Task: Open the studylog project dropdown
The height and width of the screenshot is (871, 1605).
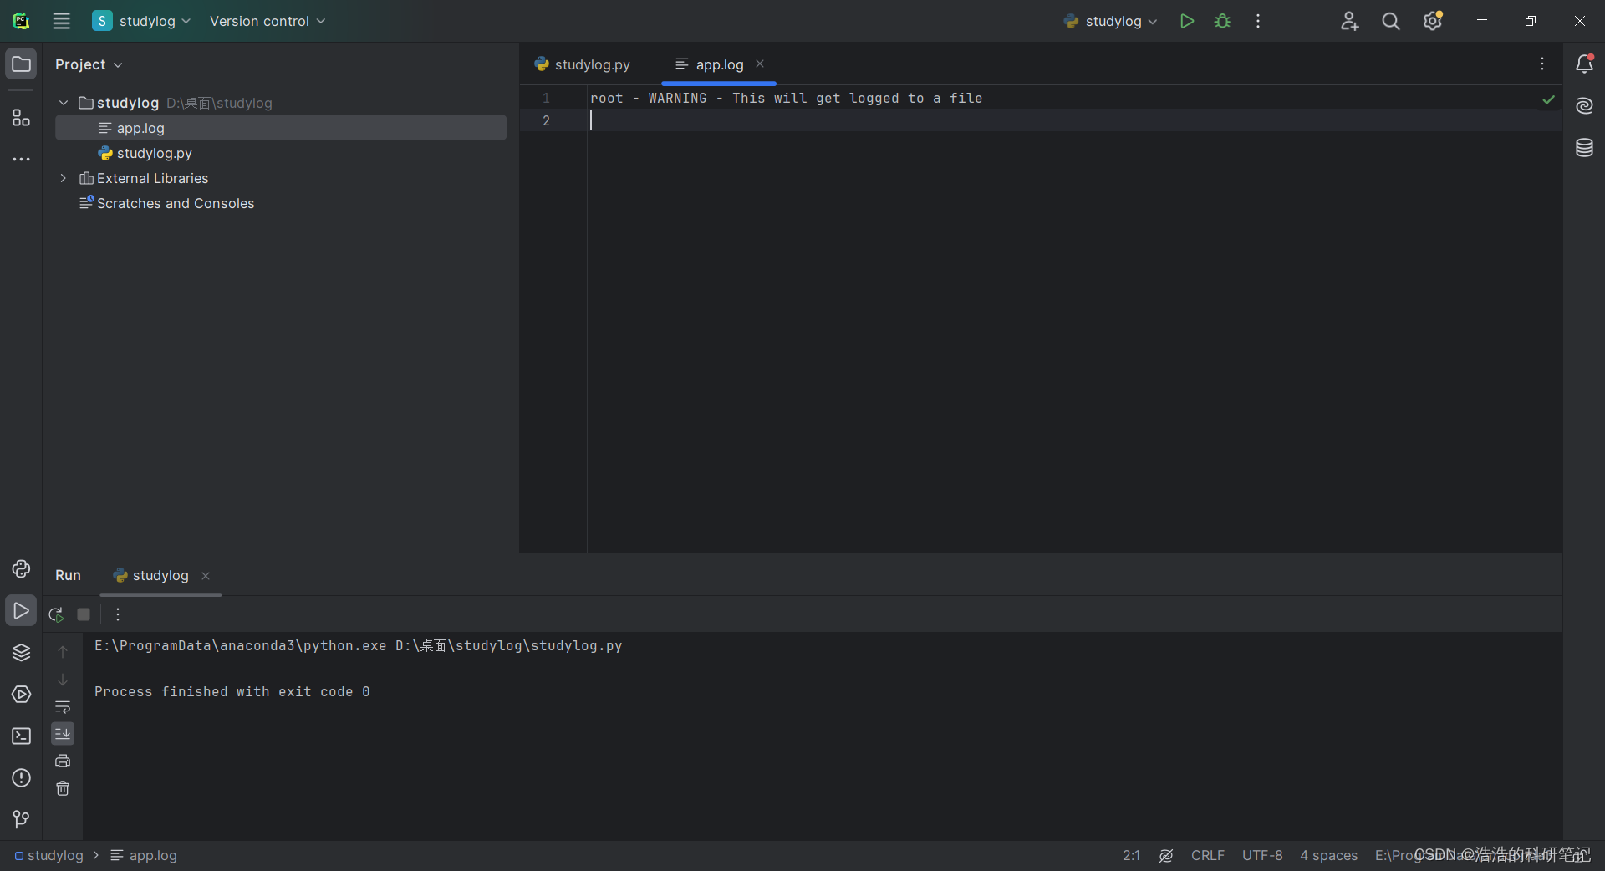Action: (x=141, y=21)
